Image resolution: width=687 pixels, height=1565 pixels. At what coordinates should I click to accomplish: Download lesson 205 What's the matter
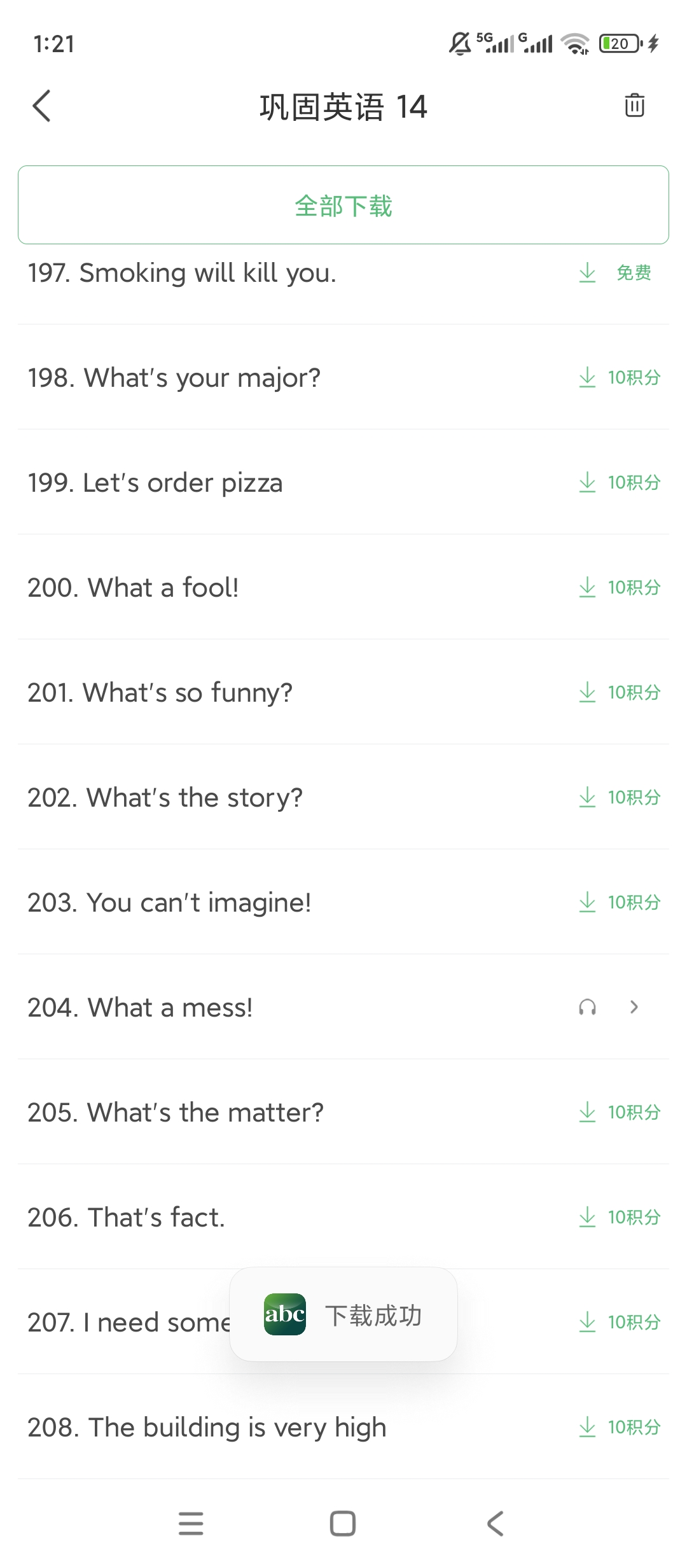(x=587, y=1112)
